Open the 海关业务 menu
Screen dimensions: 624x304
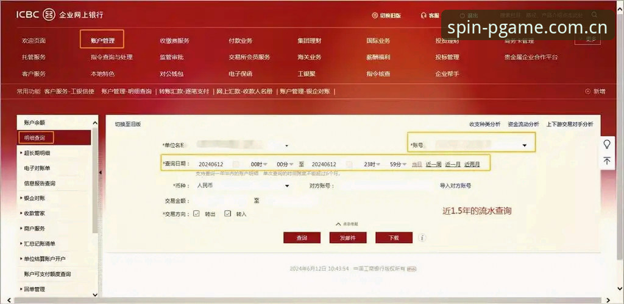point(310,57)
